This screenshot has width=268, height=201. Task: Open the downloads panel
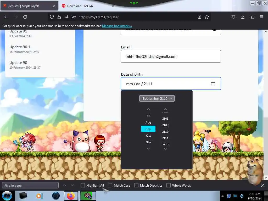[x=243, y=17]
